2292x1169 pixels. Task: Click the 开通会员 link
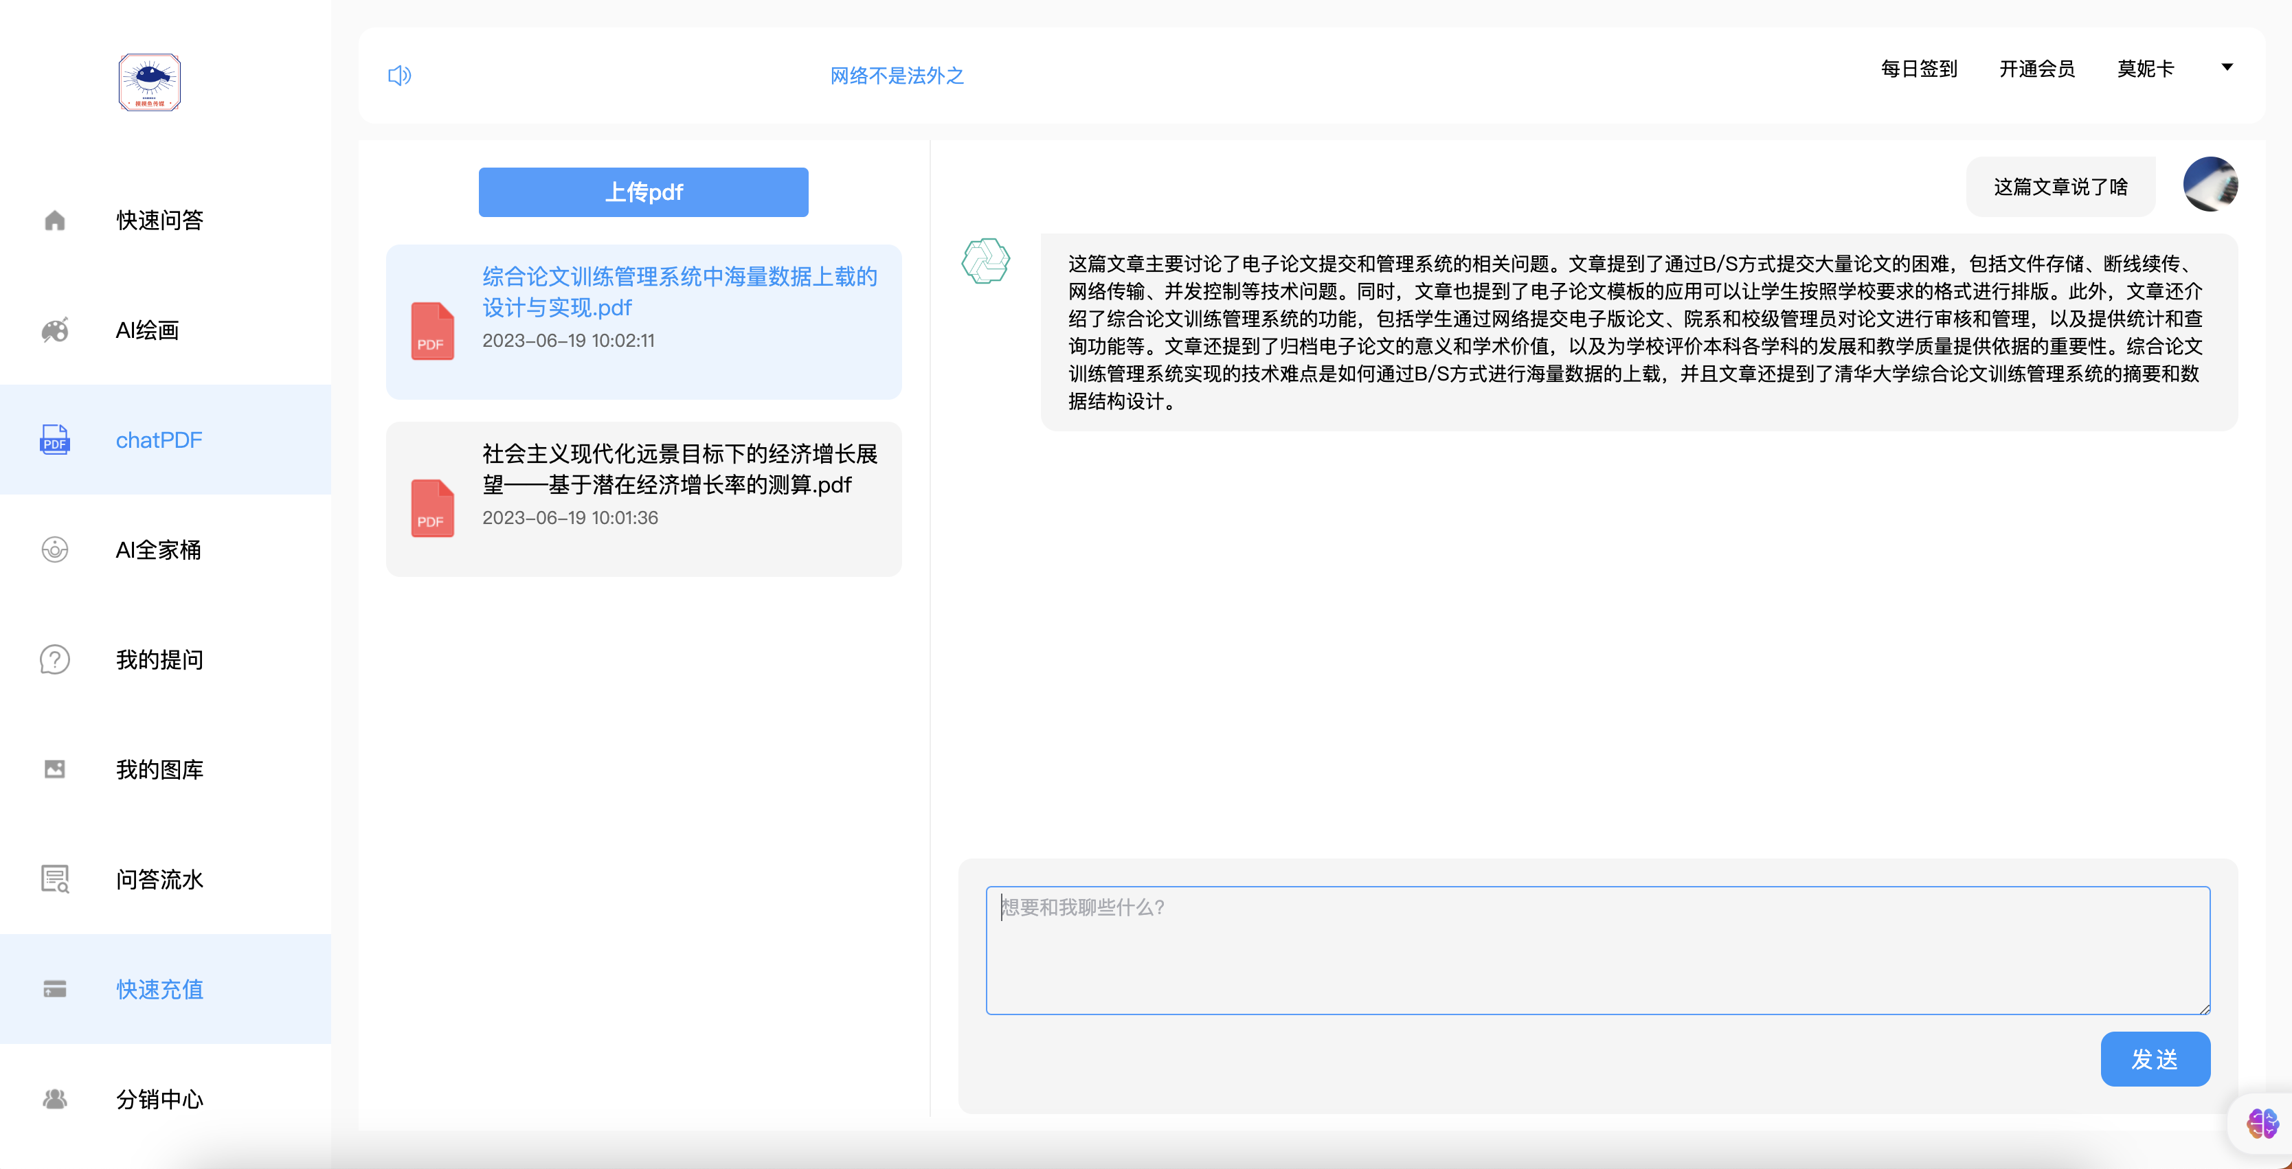2036,69
